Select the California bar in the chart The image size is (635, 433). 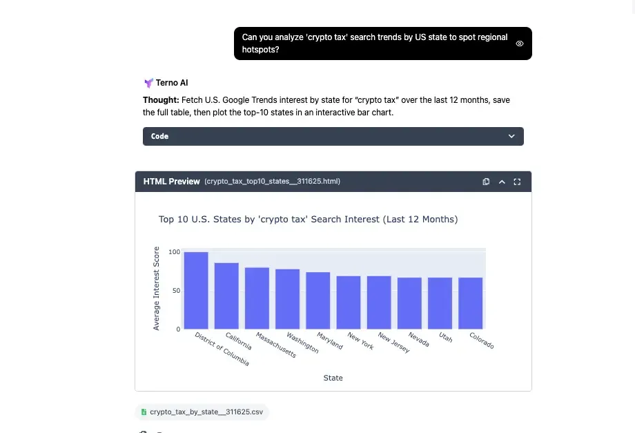click(226, 296)
